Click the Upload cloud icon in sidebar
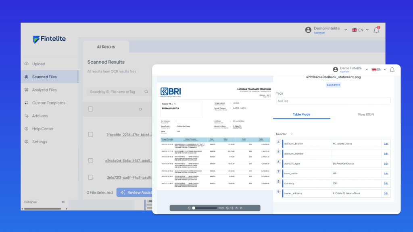This screenshot has height=232, width=413. pos(27,64)
